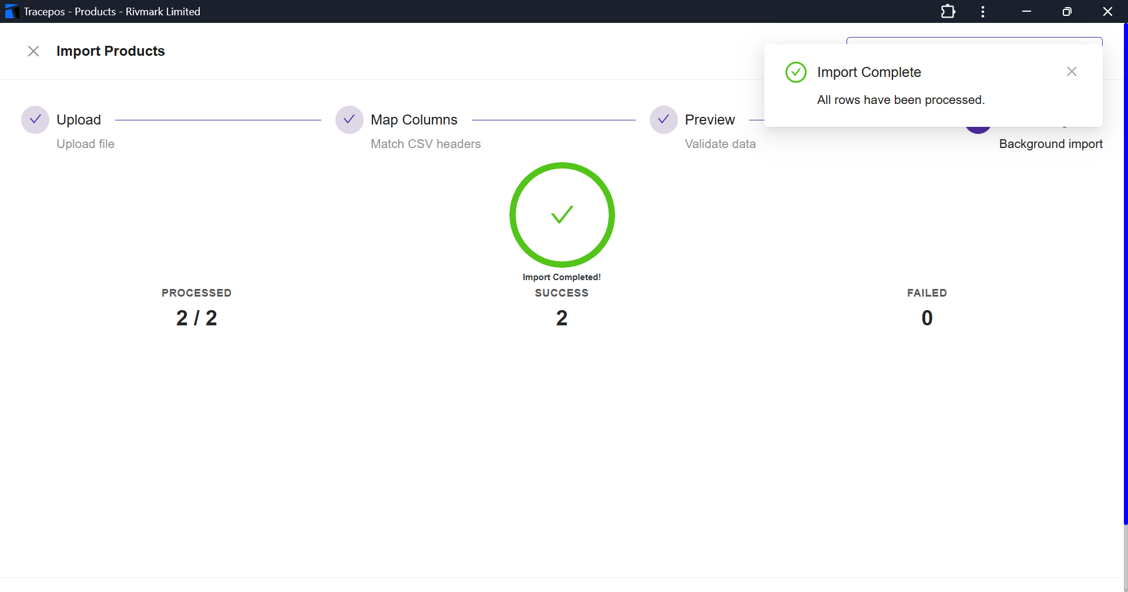Click the Preview step checkmark icon

click(x=664, y=120)
